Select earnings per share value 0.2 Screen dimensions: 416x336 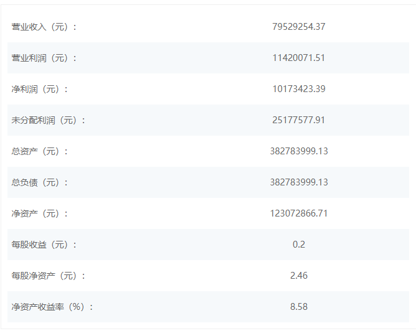pos(299,245)
